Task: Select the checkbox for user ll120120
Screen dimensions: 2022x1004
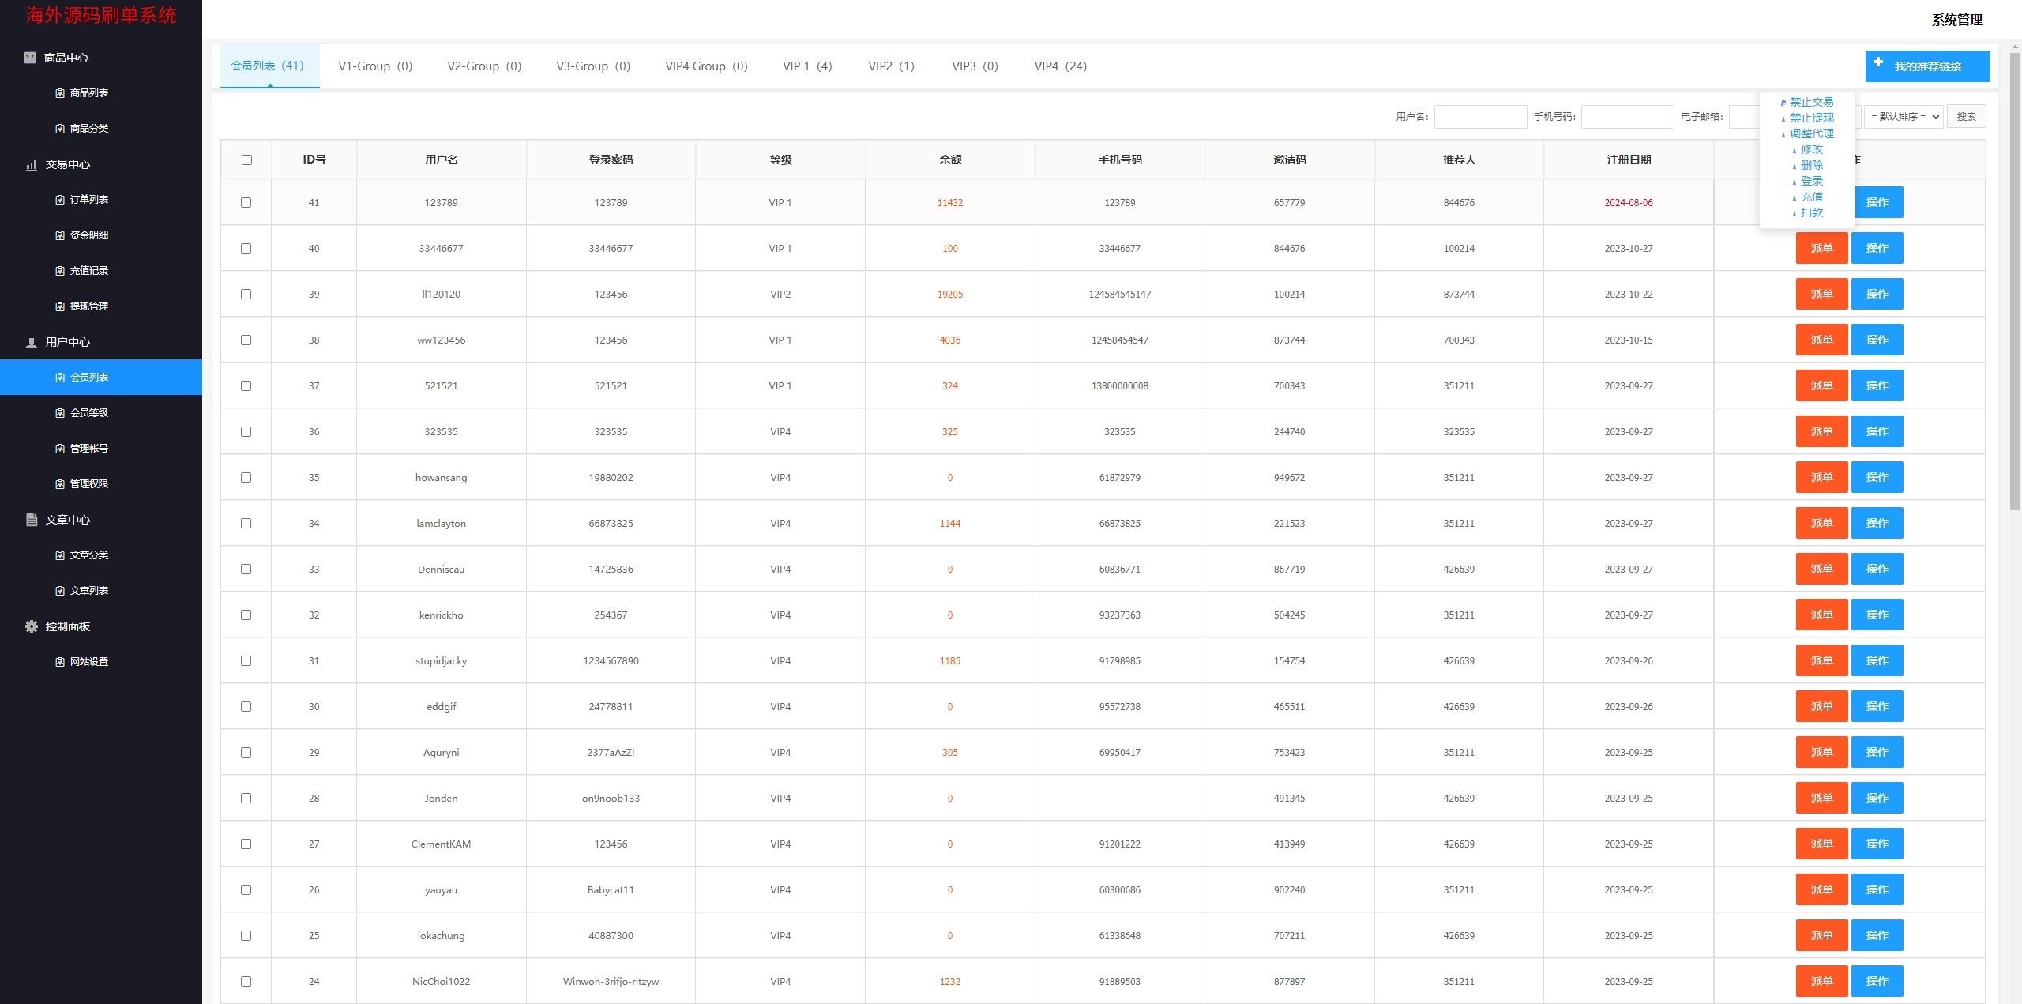Action: [x=246, y=295]
